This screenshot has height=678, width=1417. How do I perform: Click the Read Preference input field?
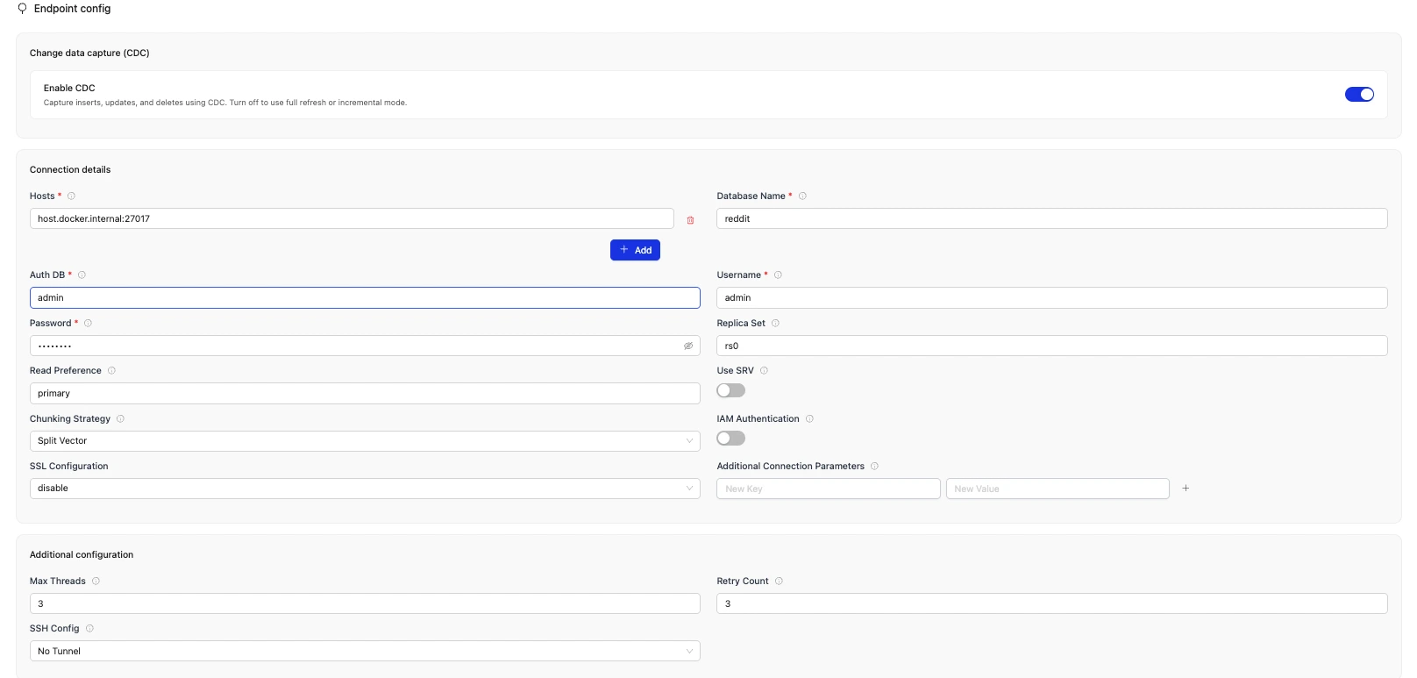(365, 394)
